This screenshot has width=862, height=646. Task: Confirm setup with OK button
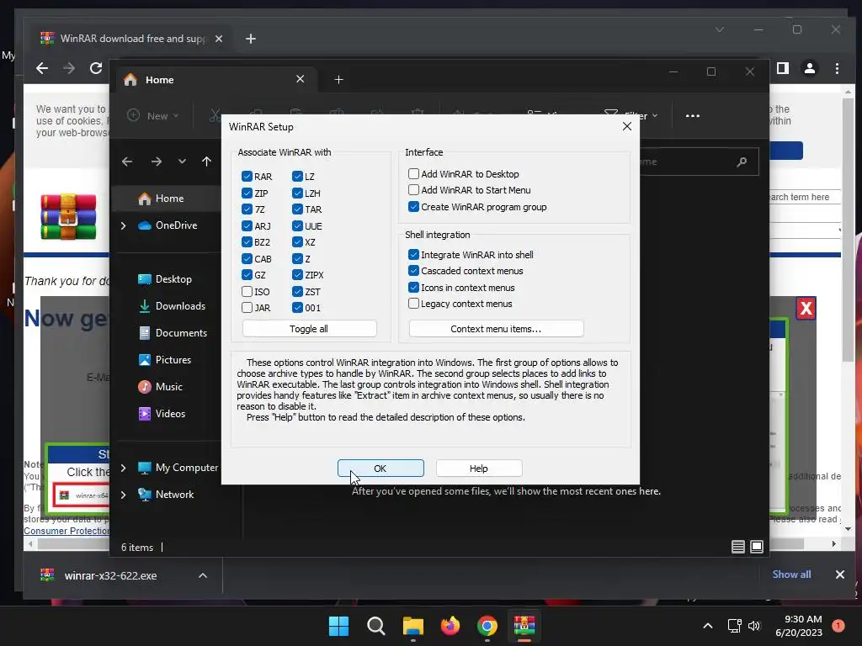pyautogui.click(x=380, y=468)
